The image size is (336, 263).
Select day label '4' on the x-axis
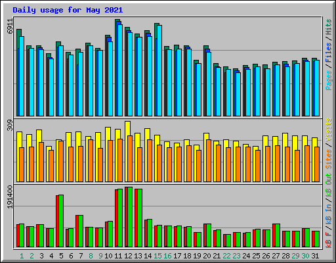[51, 256]
